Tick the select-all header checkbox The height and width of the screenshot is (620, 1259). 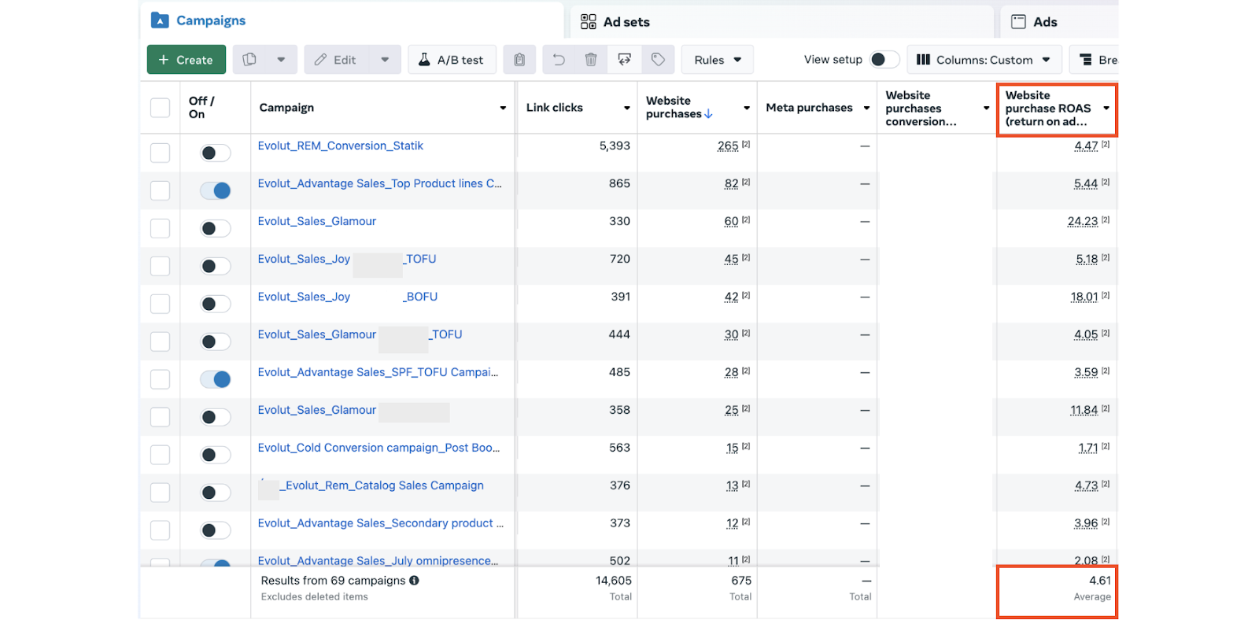160,108
